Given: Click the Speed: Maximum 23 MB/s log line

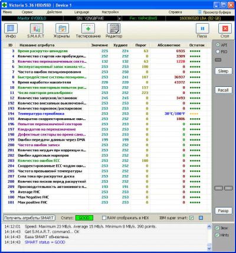Looking at the screenshot, I should (90, 226).
